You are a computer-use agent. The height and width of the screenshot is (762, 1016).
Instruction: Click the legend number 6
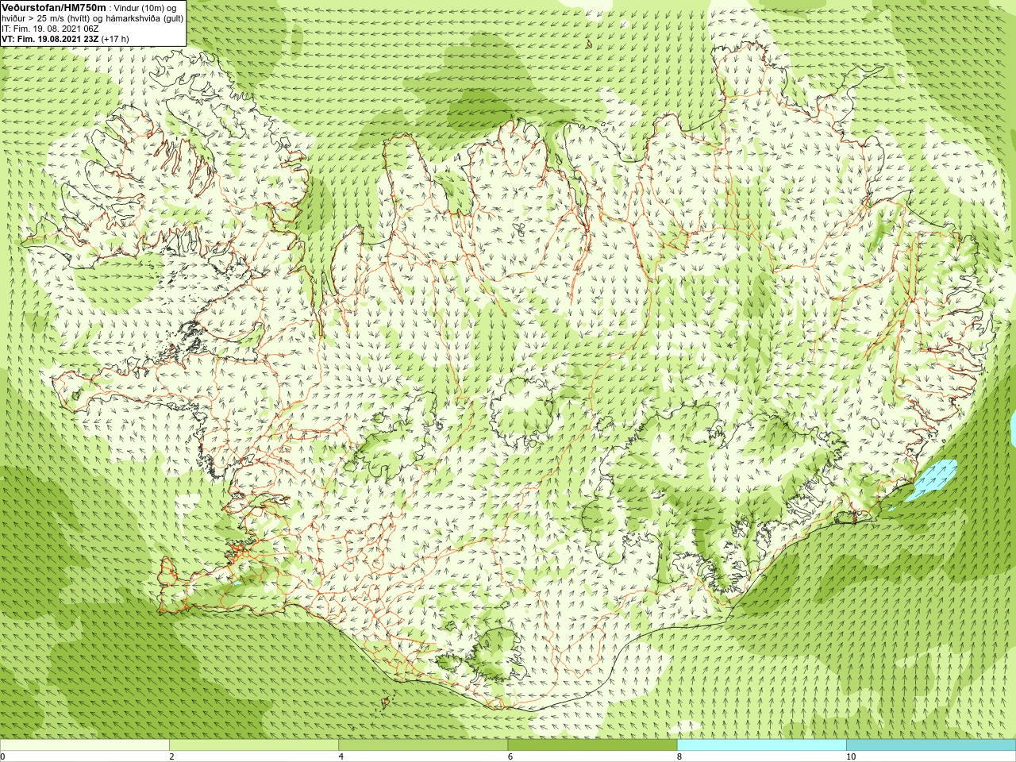point(510,756)
